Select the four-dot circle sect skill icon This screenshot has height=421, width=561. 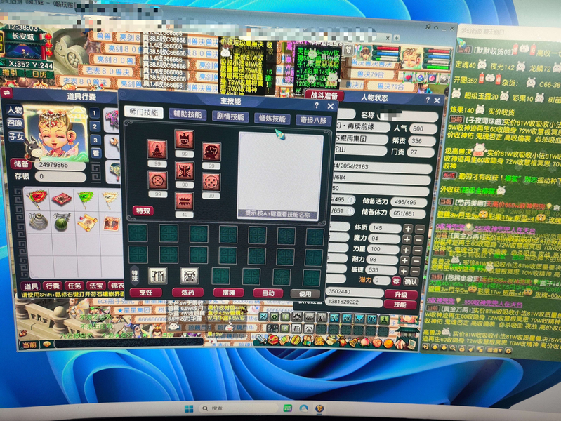[x=157, y=180]
